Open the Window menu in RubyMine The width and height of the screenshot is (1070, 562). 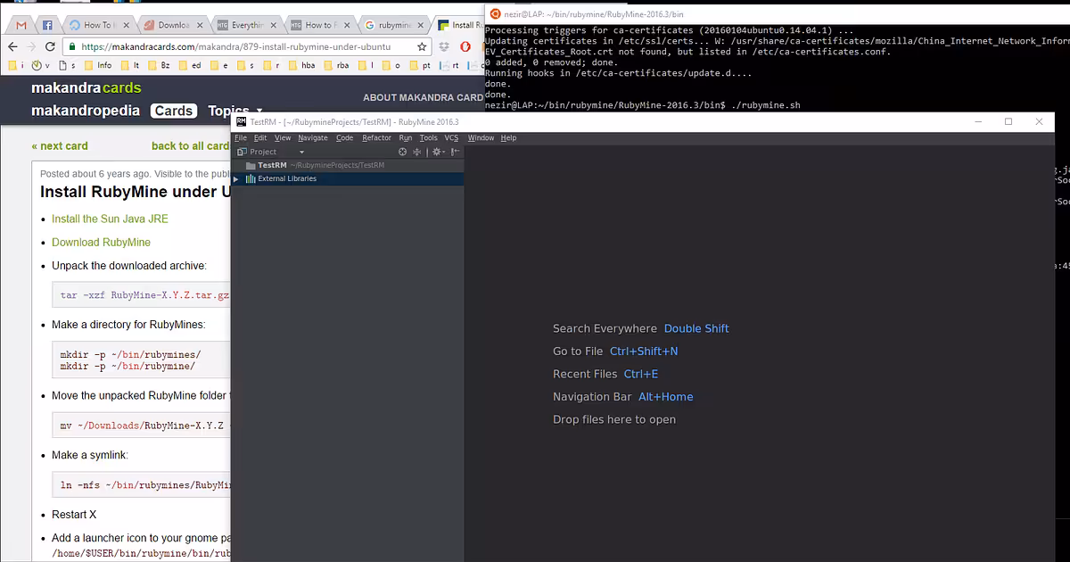pos(481,138)
